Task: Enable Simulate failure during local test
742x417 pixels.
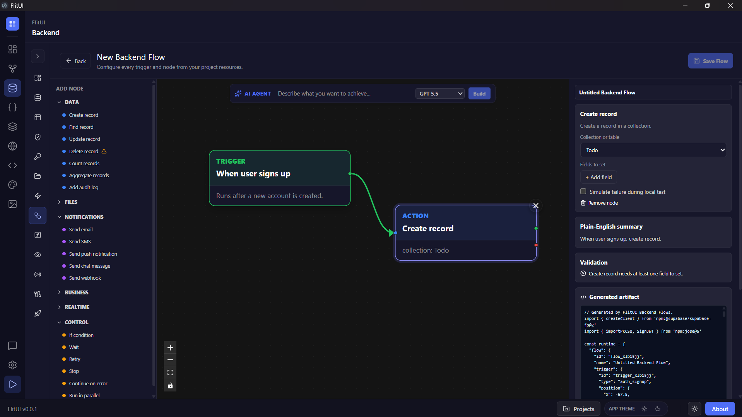Action: point(583,191)
